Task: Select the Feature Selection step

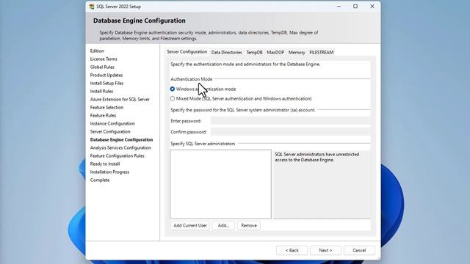Action: click(106, 108)
